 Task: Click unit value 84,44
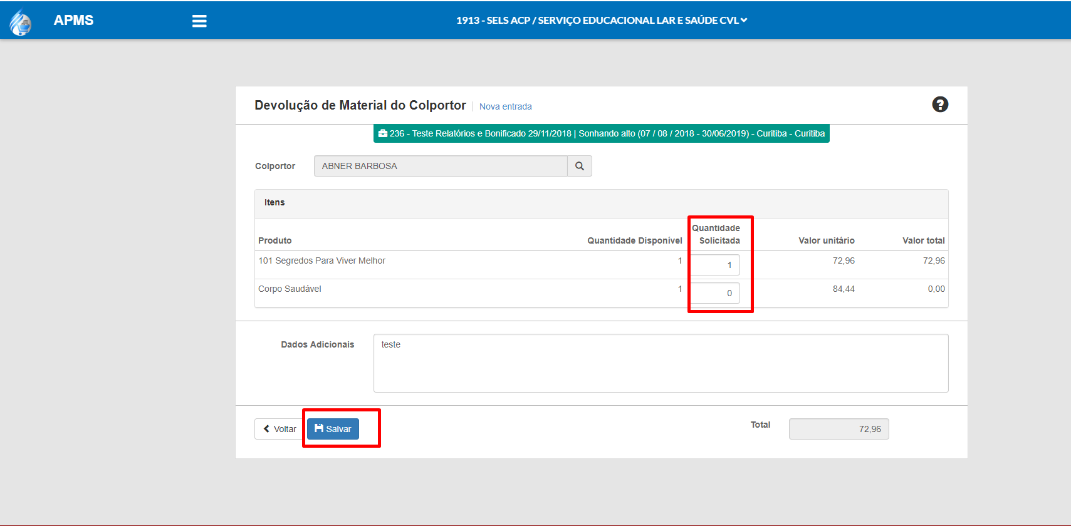(844, 289)
